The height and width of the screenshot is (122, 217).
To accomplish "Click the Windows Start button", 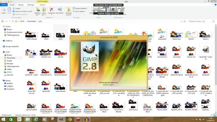I will 3,119.
